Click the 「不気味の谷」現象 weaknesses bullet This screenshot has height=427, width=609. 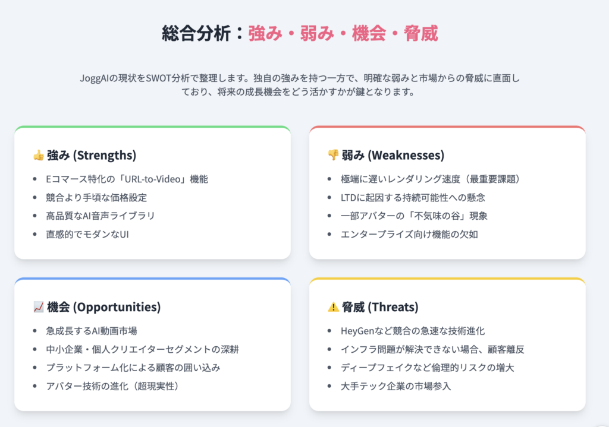pos(414,216)
